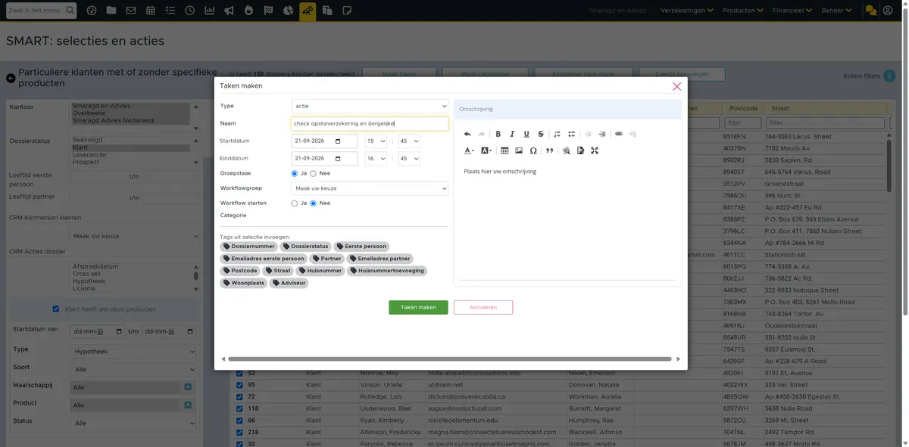
Task: Insert a hyperlink in the description
Action: tap(618, 134)
